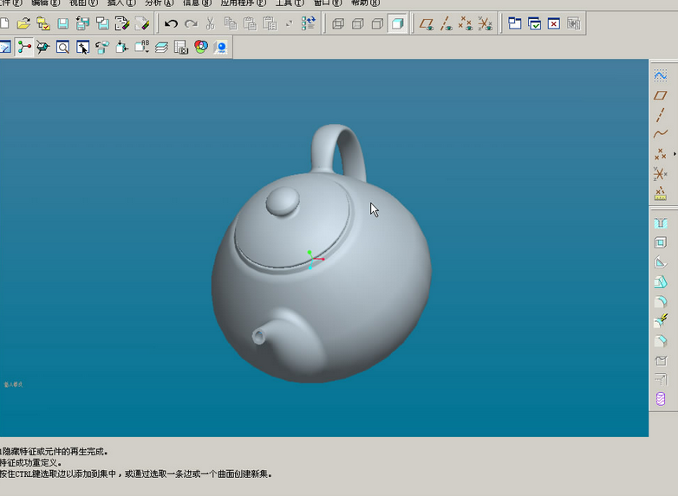Toggle datum axes visibility
Image resolution: width=678 pixels, height=496 pixels.
coord(446,24)
